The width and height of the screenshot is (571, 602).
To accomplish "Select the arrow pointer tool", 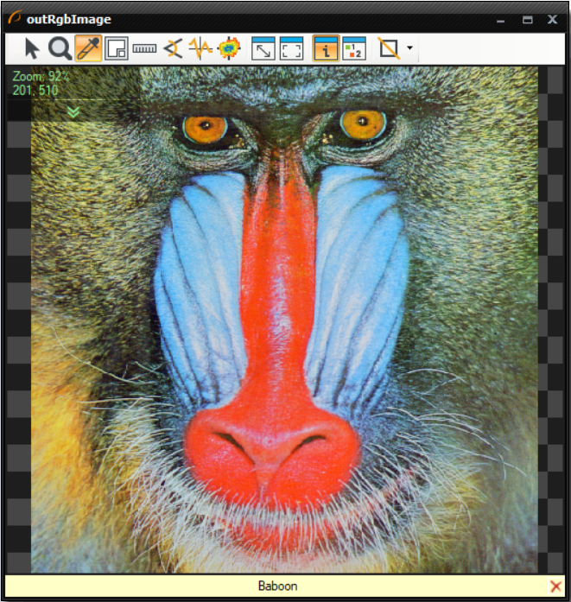I will click(x=33, y=49).
